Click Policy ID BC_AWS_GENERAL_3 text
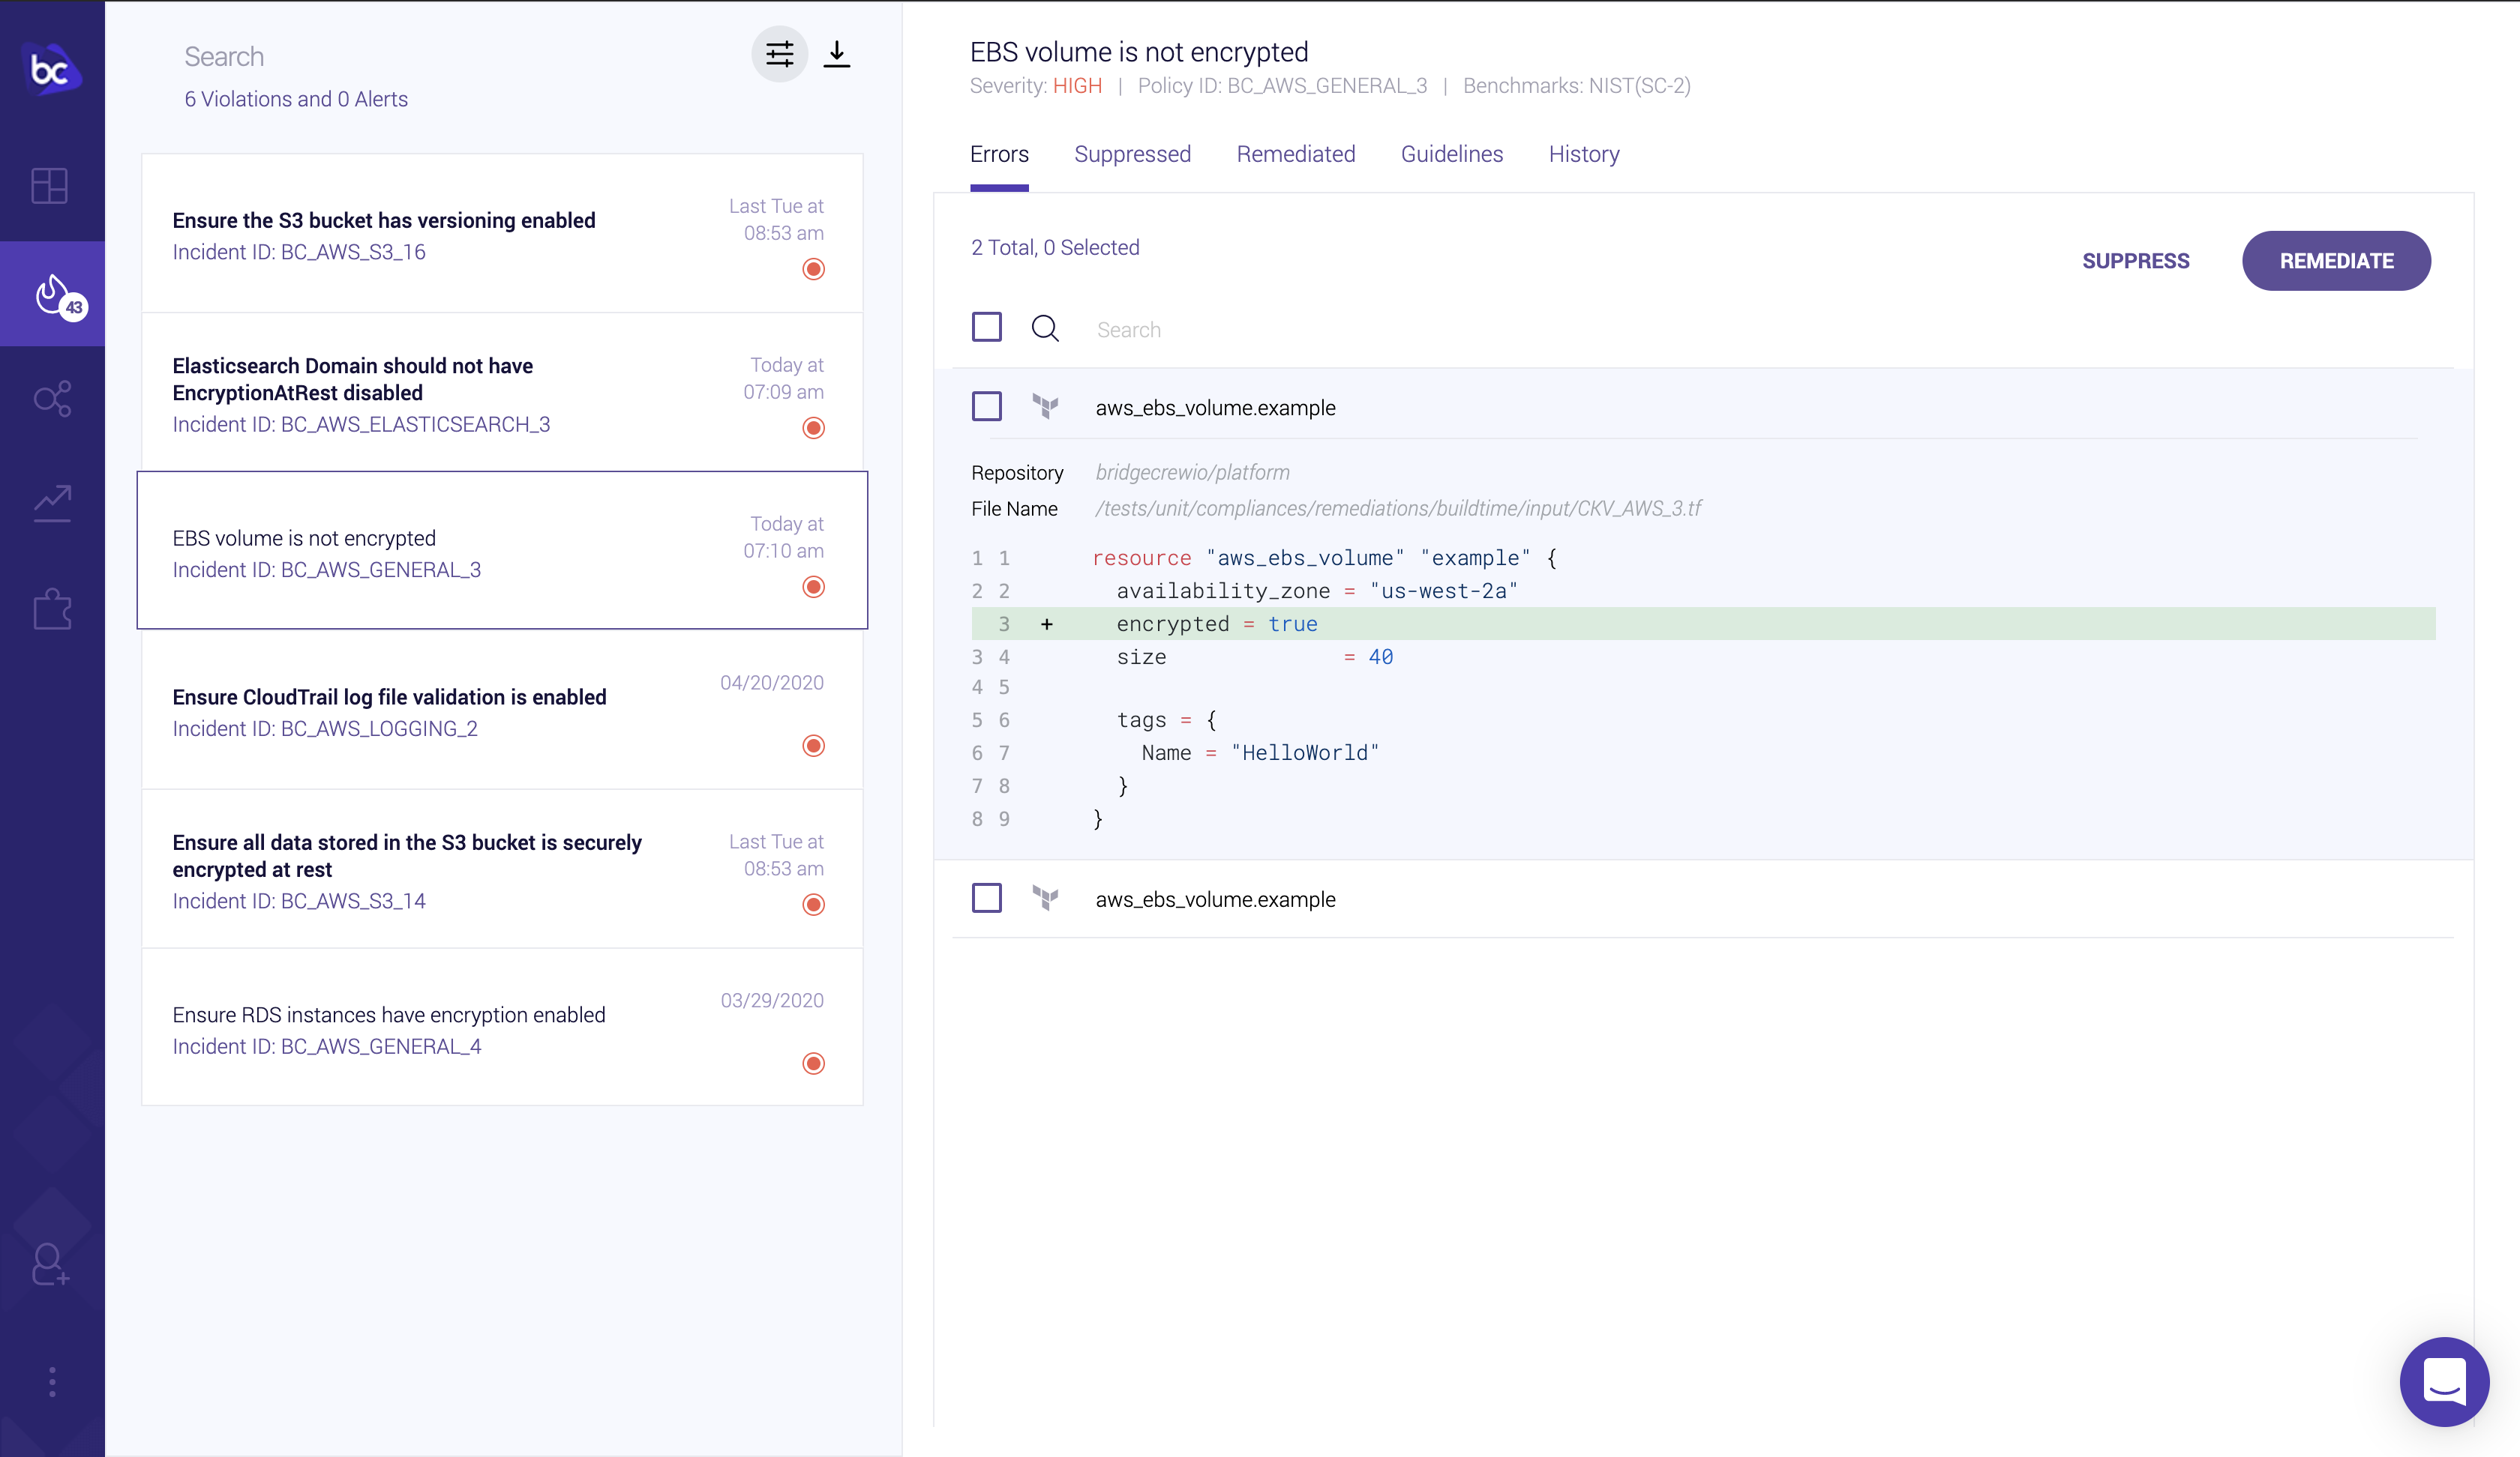2520x1457 pixels. pyautogui.click(x=1283, y=86)
